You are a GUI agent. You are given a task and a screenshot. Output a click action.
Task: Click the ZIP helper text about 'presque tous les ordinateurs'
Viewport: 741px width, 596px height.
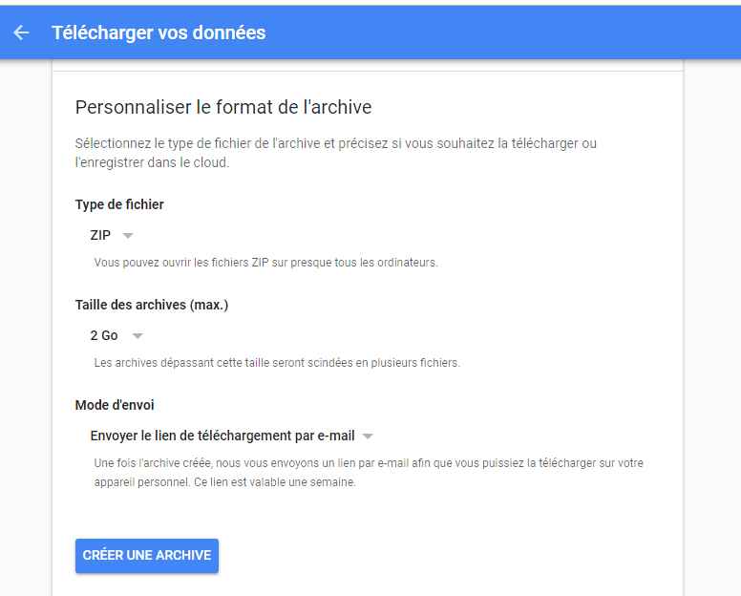266,263
